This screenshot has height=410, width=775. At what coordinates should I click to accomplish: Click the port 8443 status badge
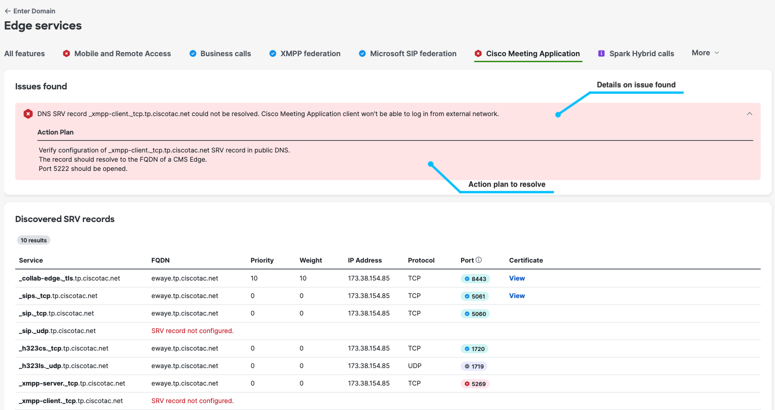pyautogui.click(x=475, y=279)
